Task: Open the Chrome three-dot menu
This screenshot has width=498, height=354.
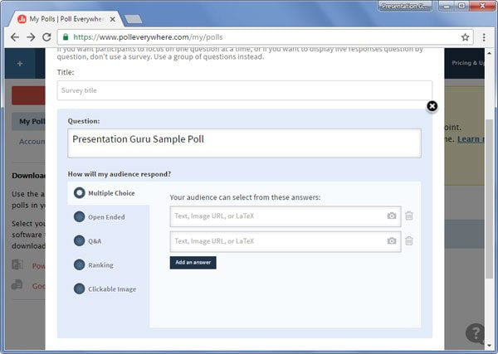Action: click(484, 37)
